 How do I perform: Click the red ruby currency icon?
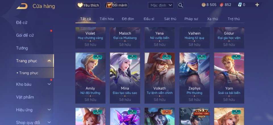pos(222,5)
